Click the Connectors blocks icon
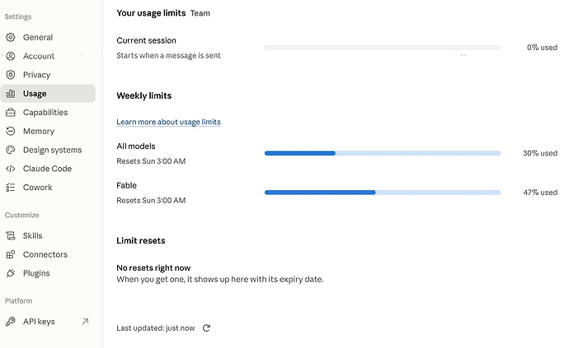This screenshot has width=569, height=348. [11, 254]
